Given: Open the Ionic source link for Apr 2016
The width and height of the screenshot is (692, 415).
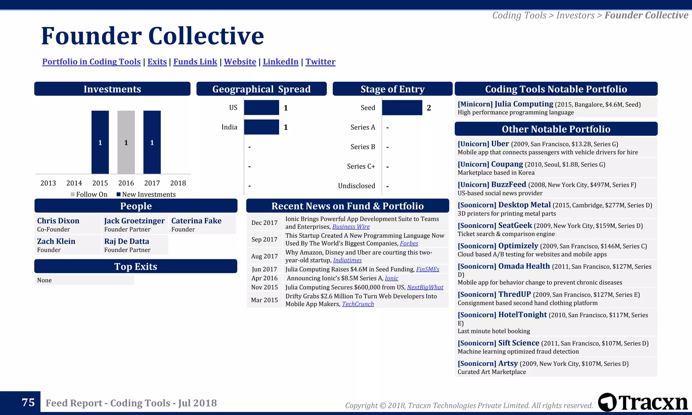Looking at the screenshot, I should pos(392,278).
